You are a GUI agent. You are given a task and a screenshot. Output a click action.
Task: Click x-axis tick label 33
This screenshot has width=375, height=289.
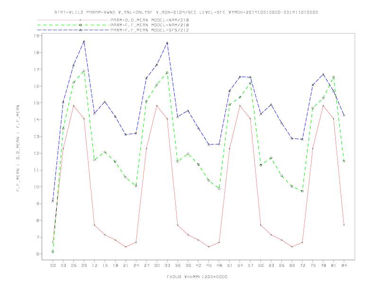pos(167,265)
